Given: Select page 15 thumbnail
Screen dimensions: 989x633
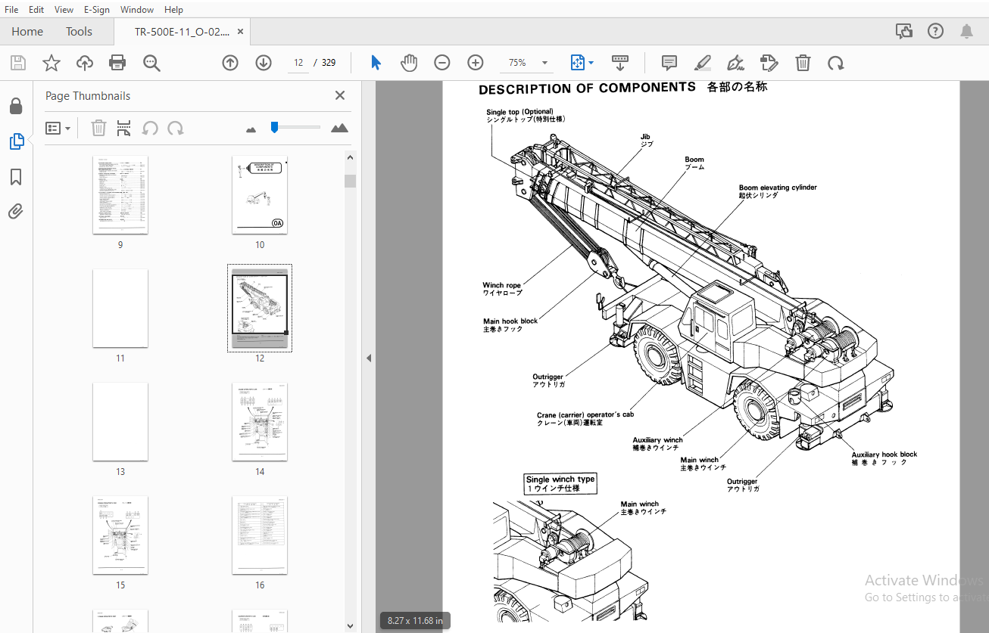Looking at the screenshot, I should [x=120, y=535].
